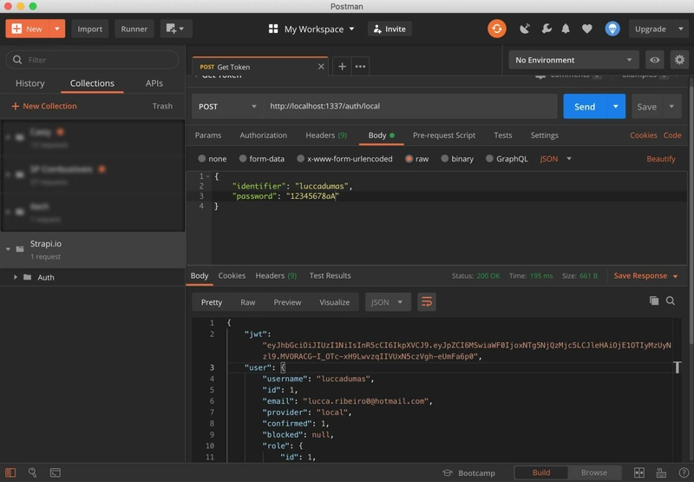Switch to the History tab

click(x=30, y=83)
